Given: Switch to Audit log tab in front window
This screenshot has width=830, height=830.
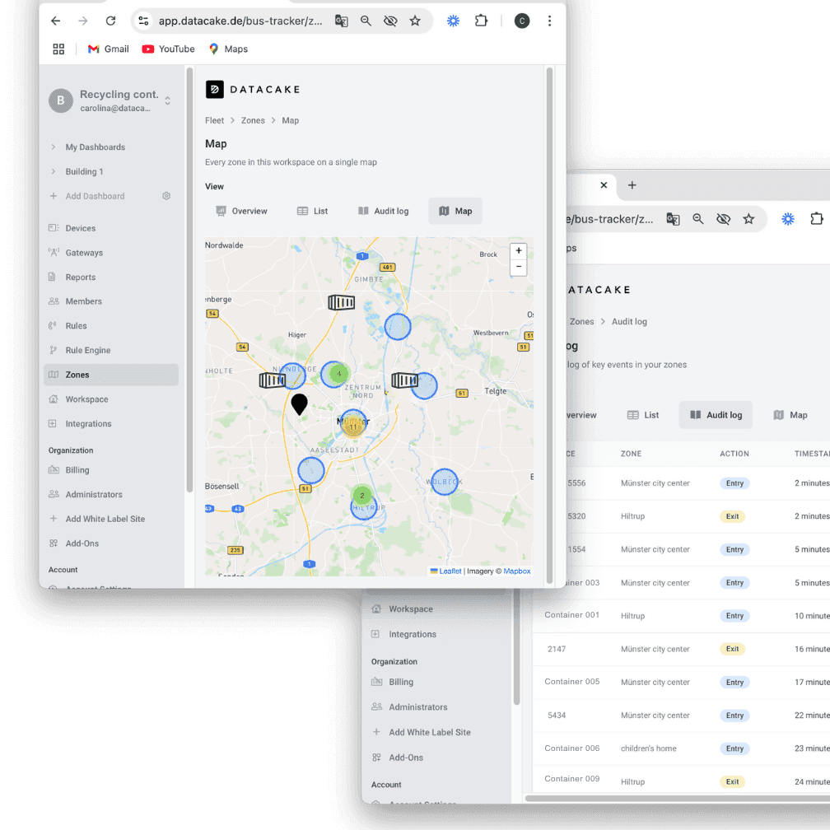Looking at the screenshot, I should click(383, 211).
